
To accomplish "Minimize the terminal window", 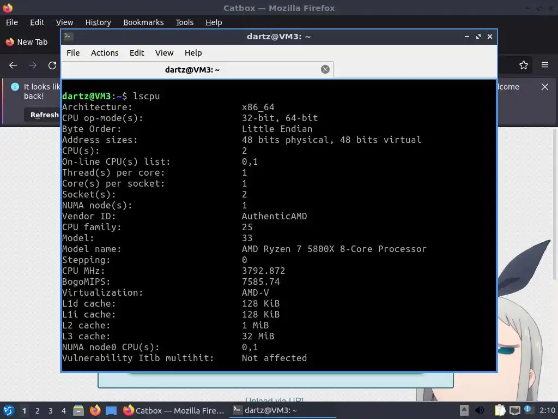I will 467,37.
